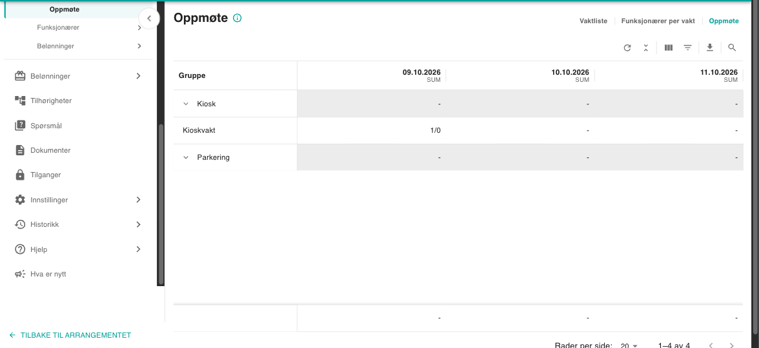Go to the next table page
Viewport: 759px width, 348px height.
(x=732, y=345)
